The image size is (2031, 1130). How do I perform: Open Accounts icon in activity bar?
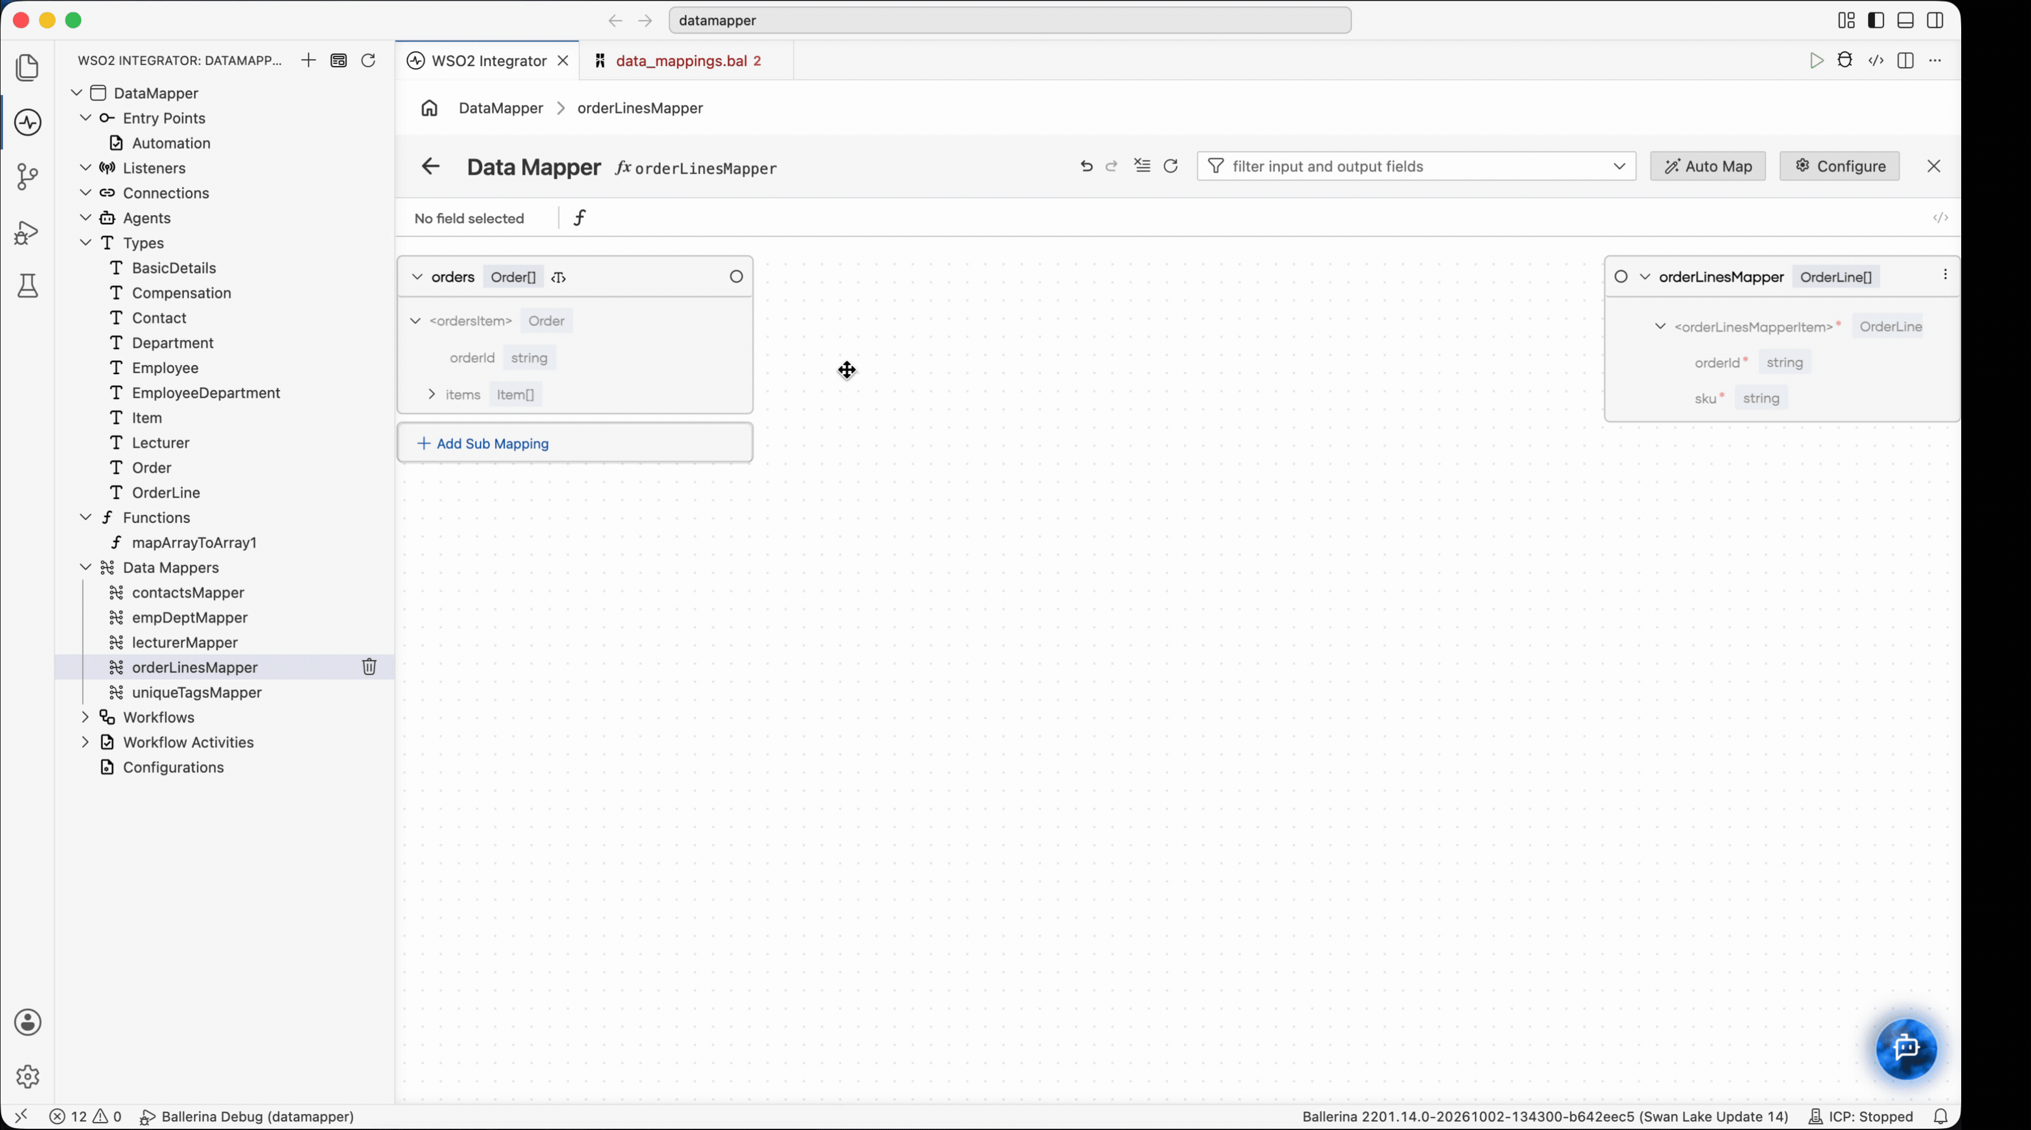point(28,1022)
